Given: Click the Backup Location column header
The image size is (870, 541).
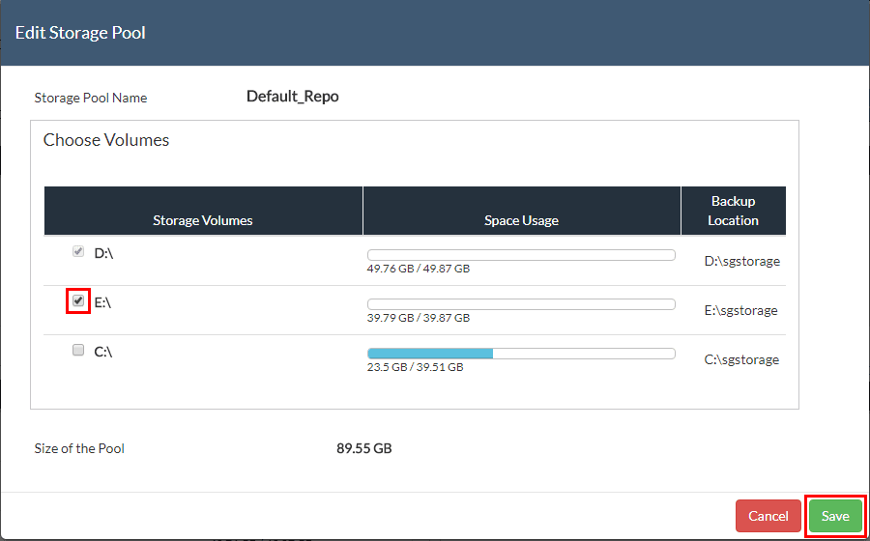Looking at the screenshot, I should click(x=733, y=211).
